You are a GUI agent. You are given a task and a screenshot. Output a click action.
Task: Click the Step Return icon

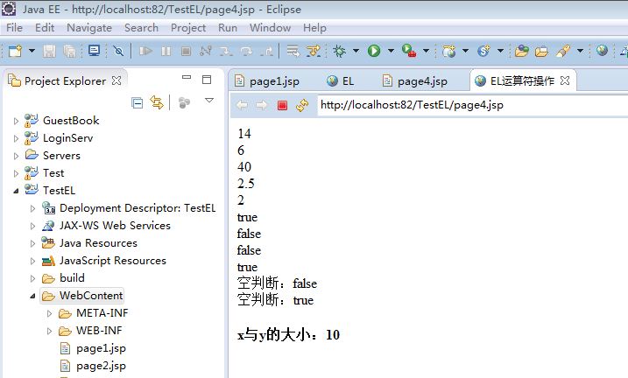point(267,52)
